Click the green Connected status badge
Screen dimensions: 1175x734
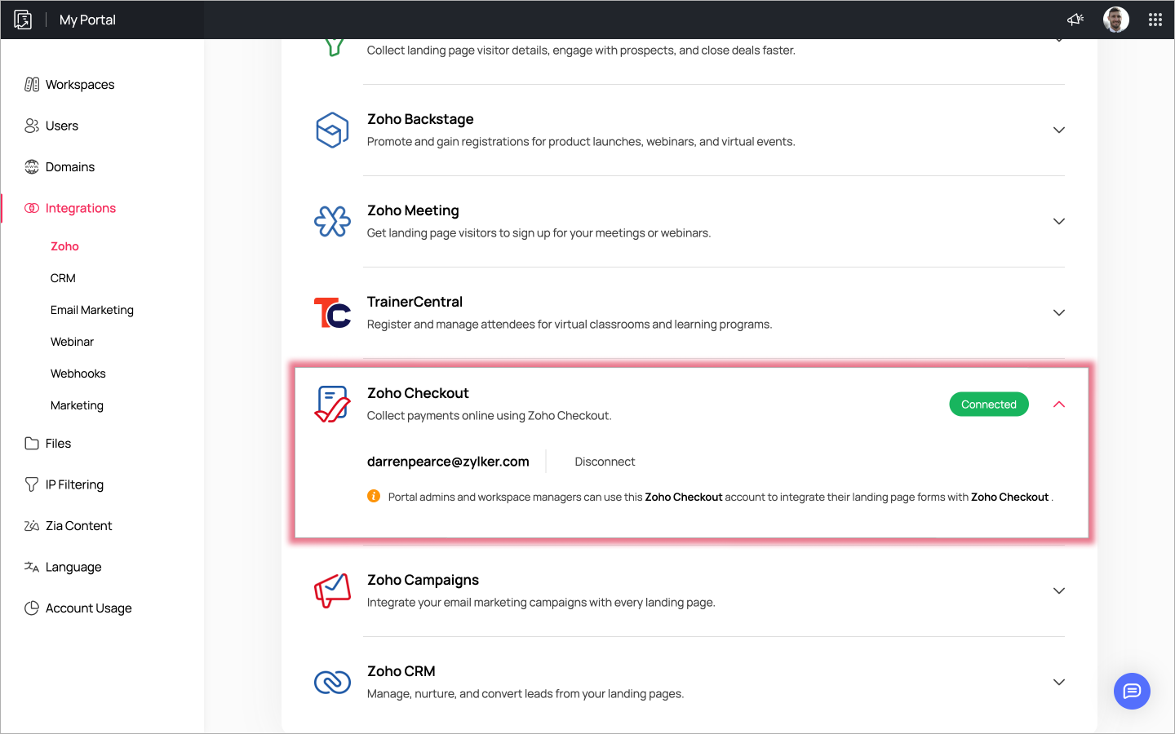[989, 405]
